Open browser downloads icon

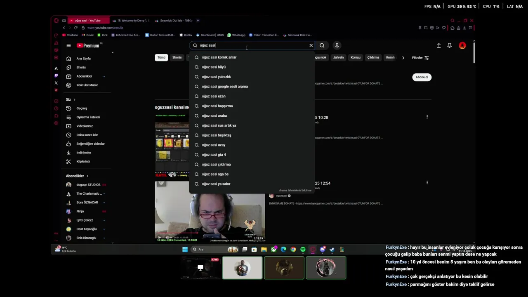464,28
